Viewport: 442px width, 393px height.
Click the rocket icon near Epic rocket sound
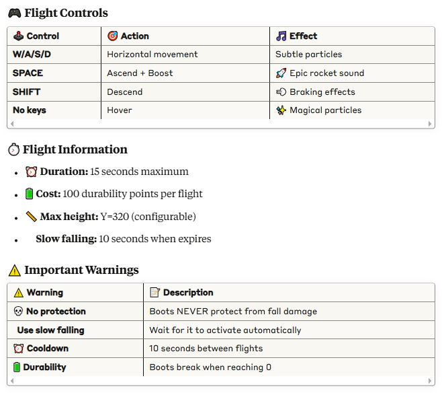281,73
